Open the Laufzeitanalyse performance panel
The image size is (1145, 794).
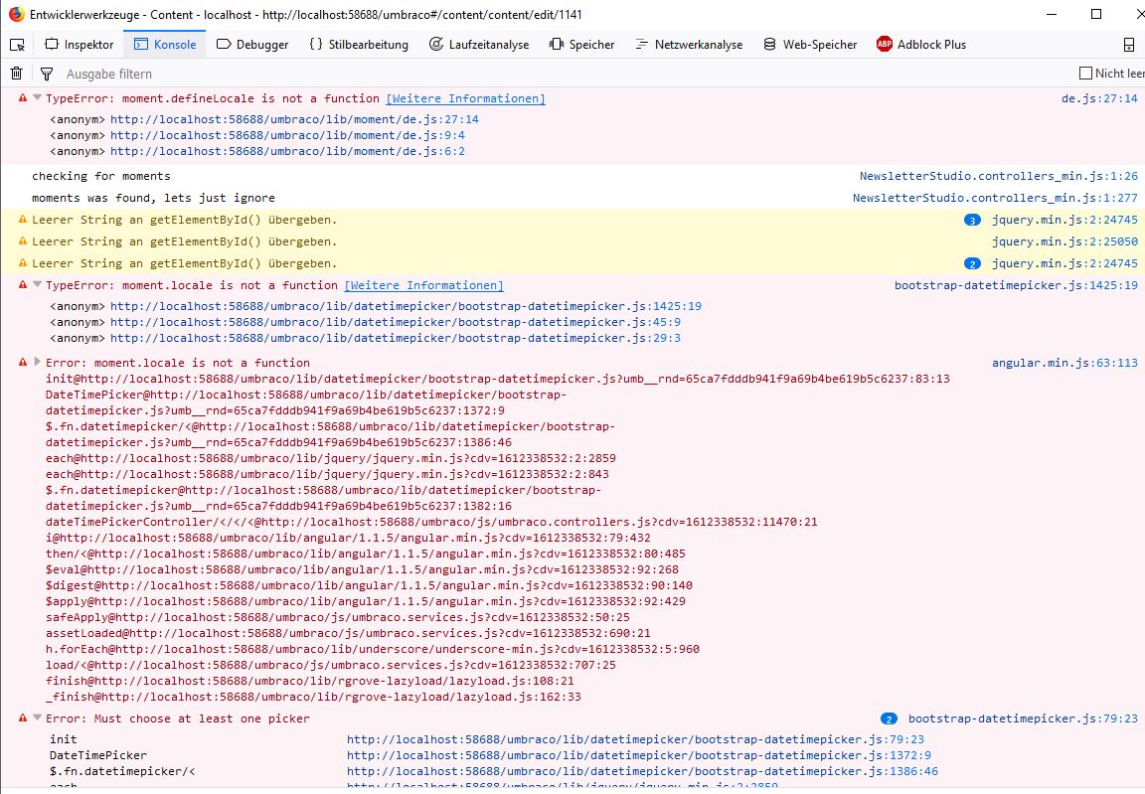coord(478,45)
